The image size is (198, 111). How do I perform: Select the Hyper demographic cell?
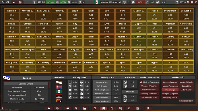[154, 67]
